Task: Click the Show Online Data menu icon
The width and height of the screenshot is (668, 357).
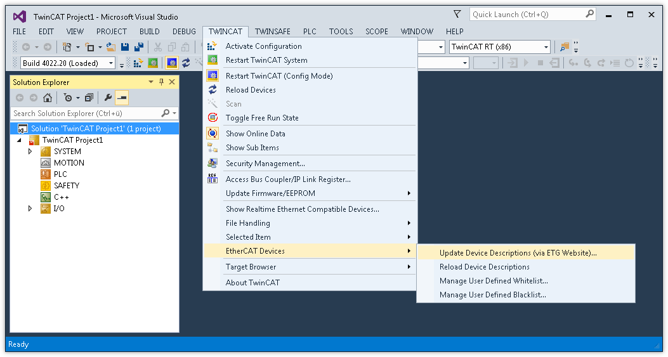Action: (x=213, y=133)
